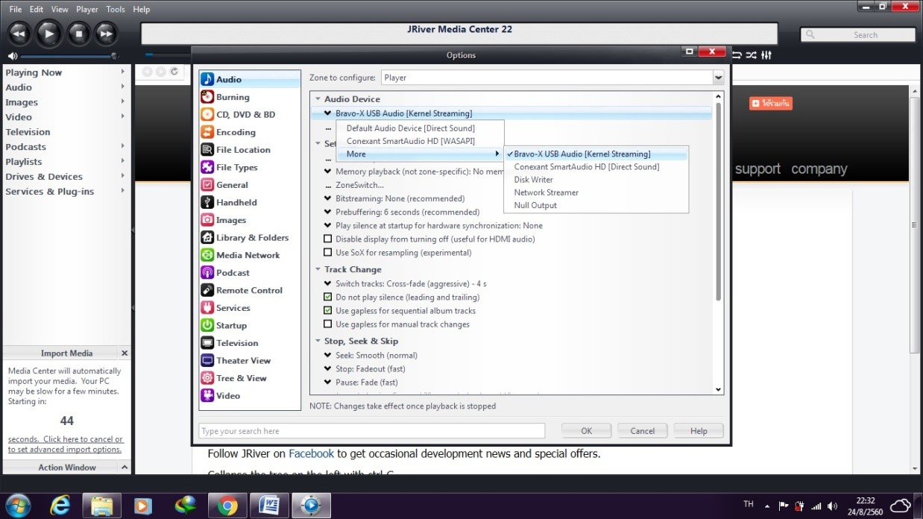Click the Options search field
The width and height of the screenshot is (923, 519).
pos(371,431)
